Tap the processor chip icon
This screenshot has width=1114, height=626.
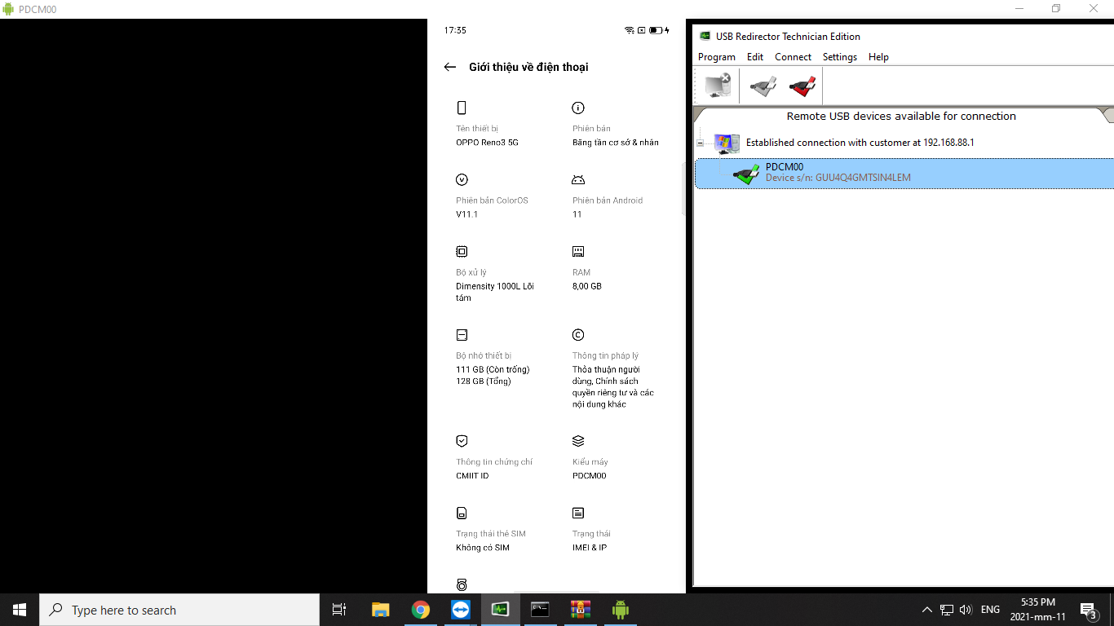coord(462,252)
